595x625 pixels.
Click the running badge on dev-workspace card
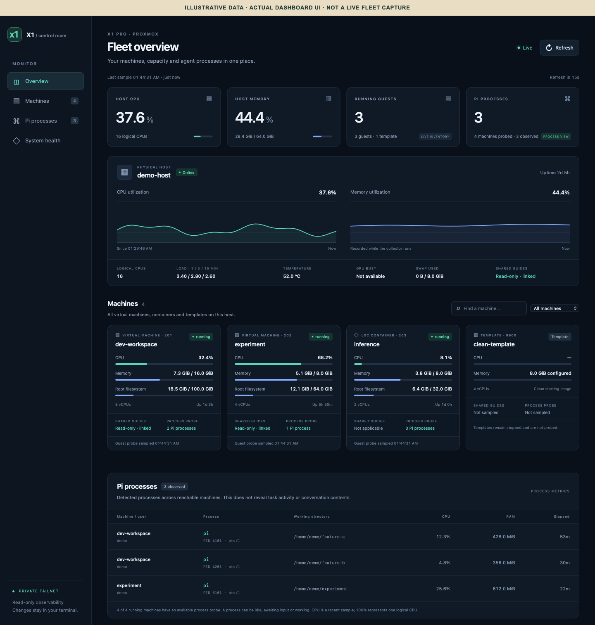coord(201,337)
